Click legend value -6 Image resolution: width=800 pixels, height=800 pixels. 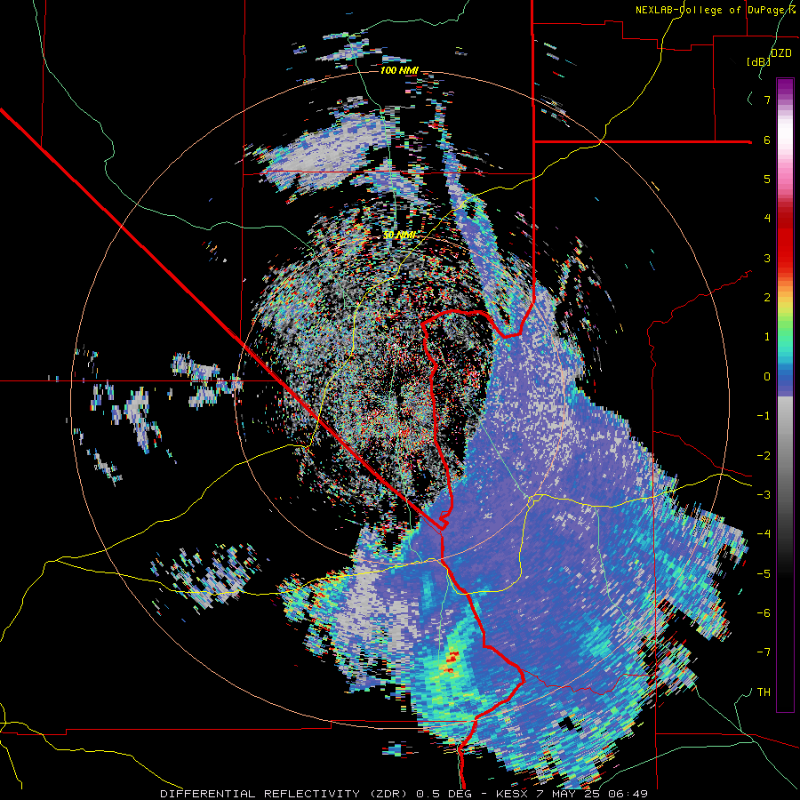point(764,612)
